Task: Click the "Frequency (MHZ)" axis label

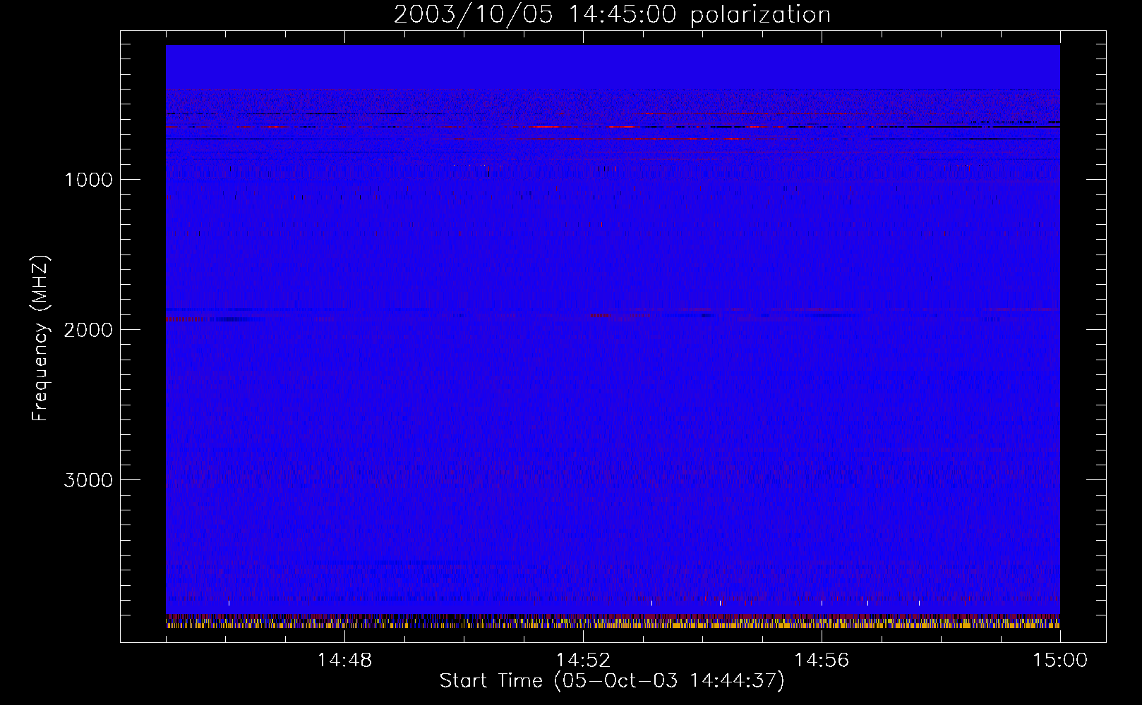Action: 40,338
